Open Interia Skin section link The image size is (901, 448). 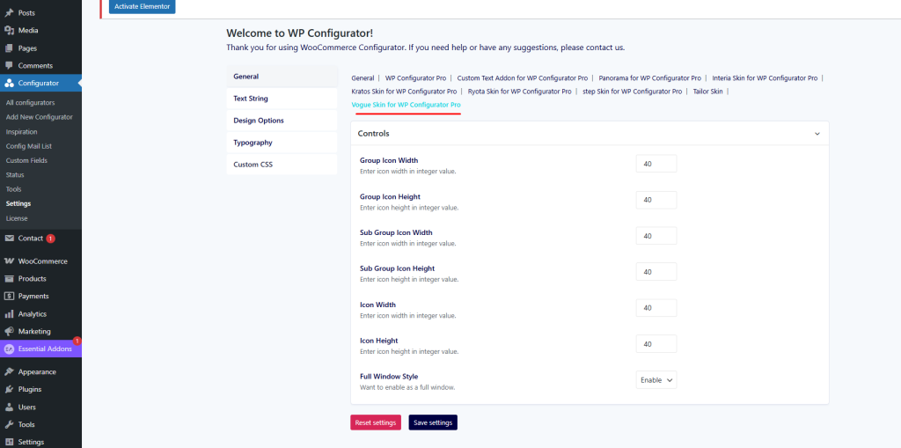(765, 77)
